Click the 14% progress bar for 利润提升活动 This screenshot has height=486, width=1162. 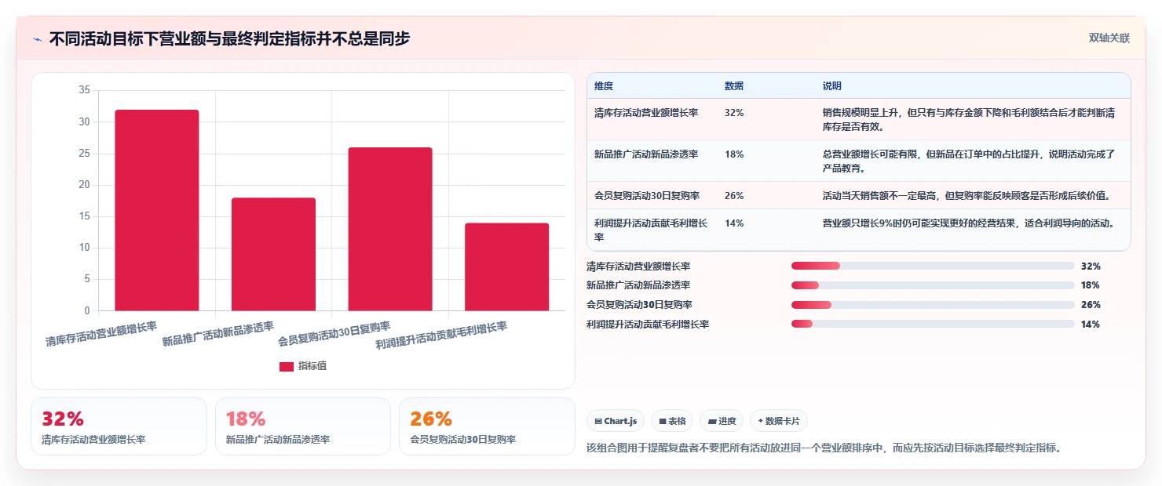(x=933, y=324)
